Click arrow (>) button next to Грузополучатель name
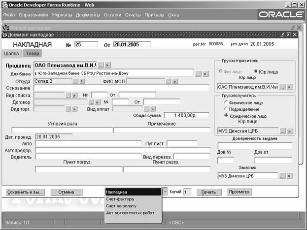307x230 pixels. click(290, 131)
